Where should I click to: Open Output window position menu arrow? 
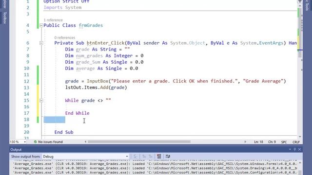[x=290, y=149]
